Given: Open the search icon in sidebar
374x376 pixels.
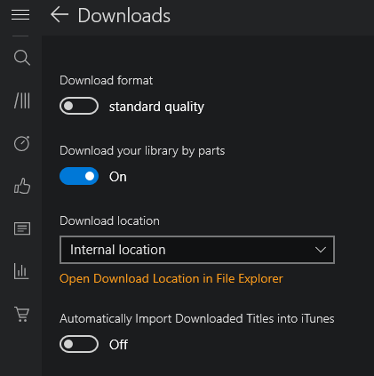Looking at the screenshot, I should pos(22,58).
